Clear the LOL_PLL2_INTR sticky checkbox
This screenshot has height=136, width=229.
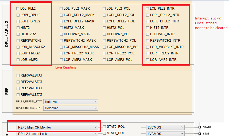(x=147, y=9)
